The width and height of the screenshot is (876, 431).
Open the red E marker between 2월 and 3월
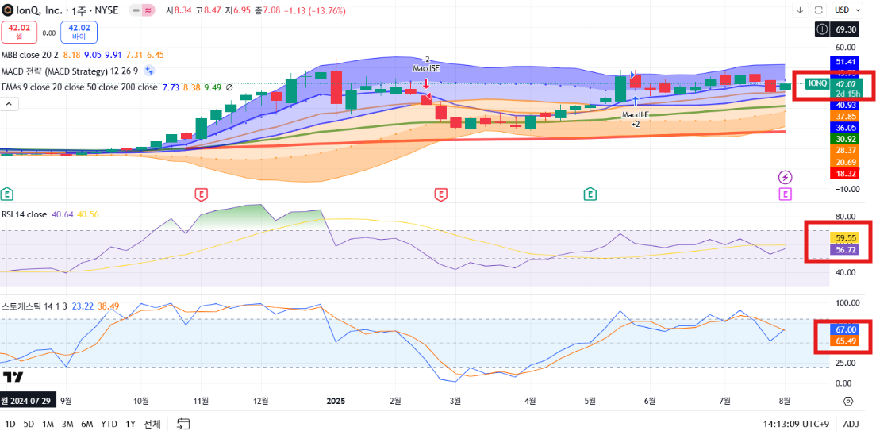pos(441,194)
